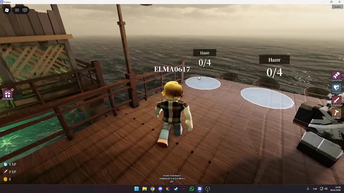This screenshot has height=193, width=344.
Task: Click the blue stopwatch XP icon
Action: (x=5, y=164)
